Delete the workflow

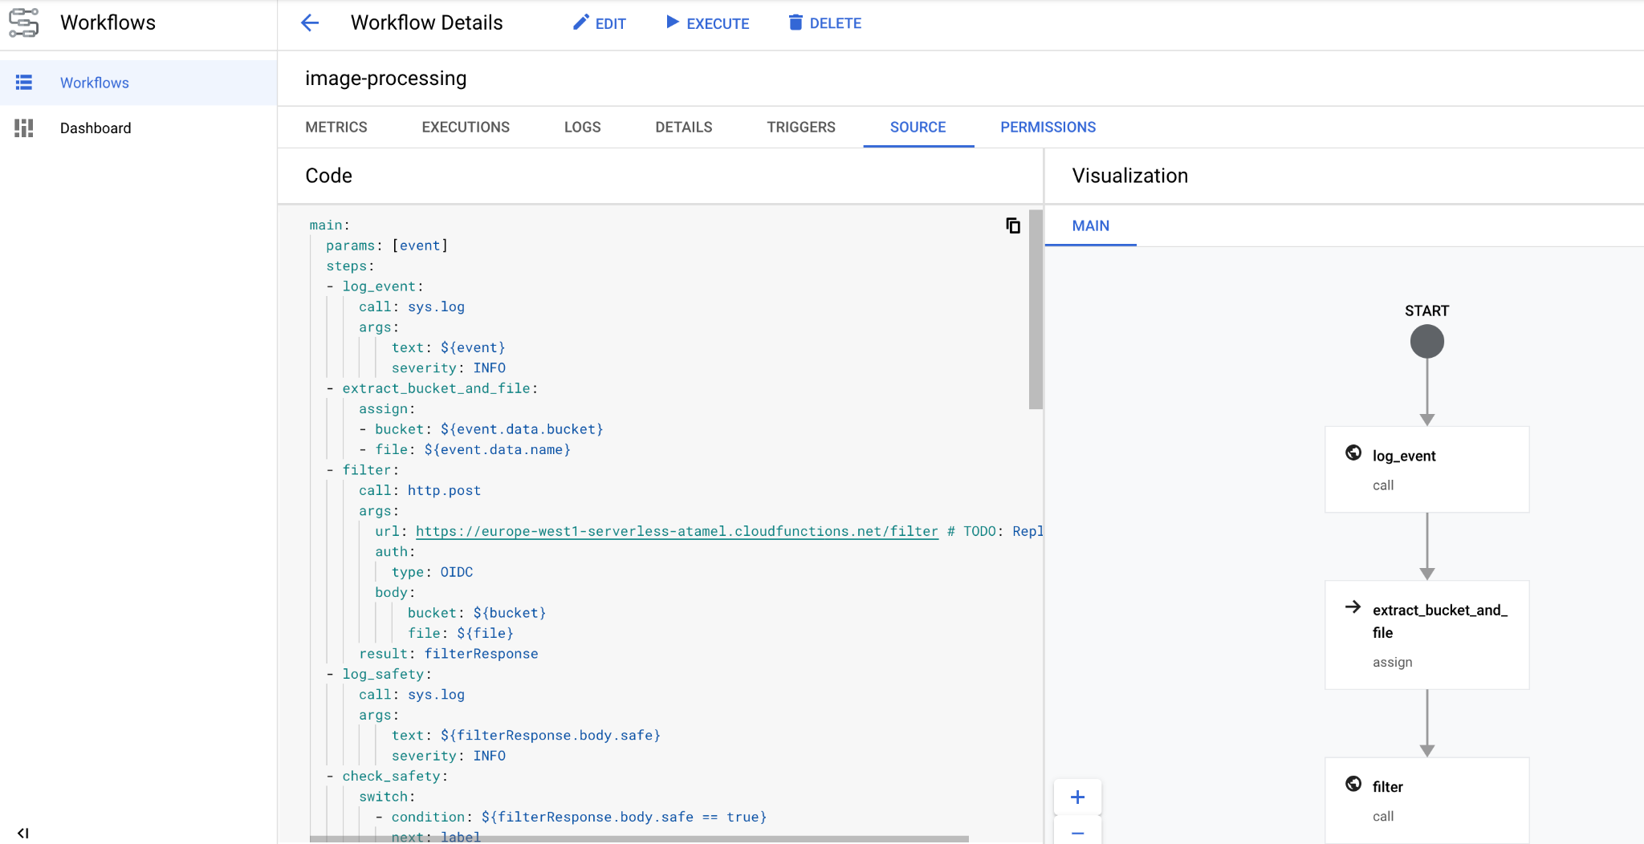pos(824,23)
